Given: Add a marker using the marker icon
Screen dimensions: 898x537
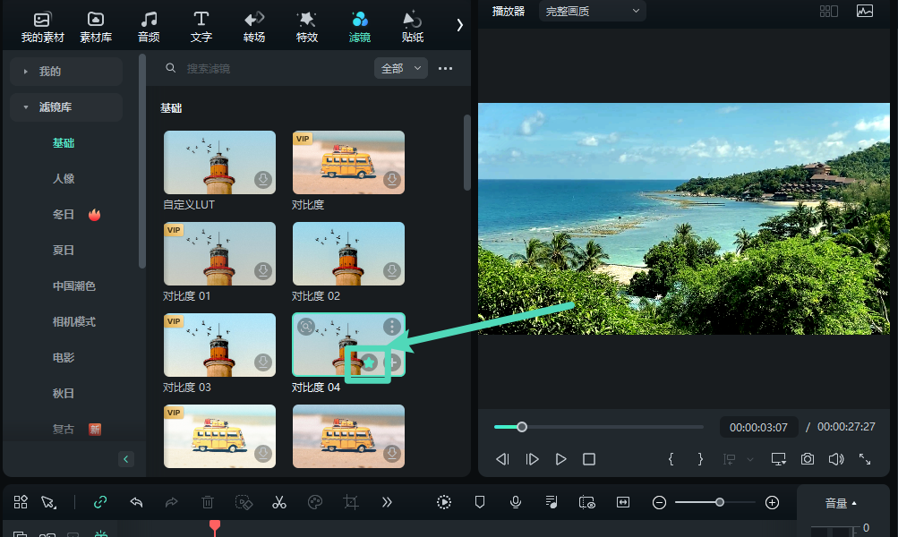Looking at the screenshot, I should click(x=480, y=502).
